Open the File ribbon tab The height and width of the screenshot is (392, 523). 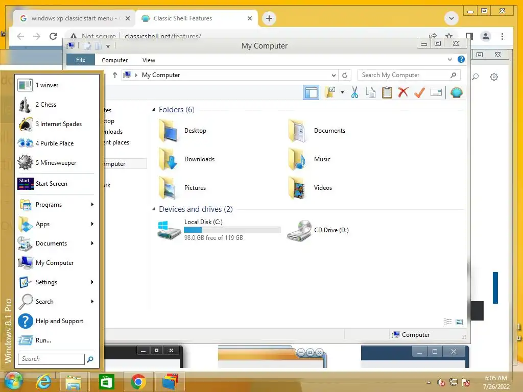[81, 60]
